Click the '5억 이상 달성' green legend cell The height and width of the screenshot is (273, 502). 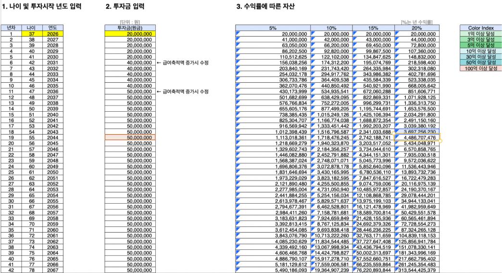pyautogui.click(x=480, y=46)
